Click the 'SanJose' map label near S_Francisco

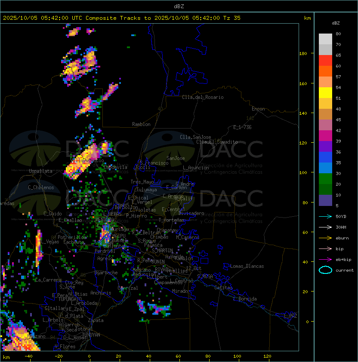(176, 158)
